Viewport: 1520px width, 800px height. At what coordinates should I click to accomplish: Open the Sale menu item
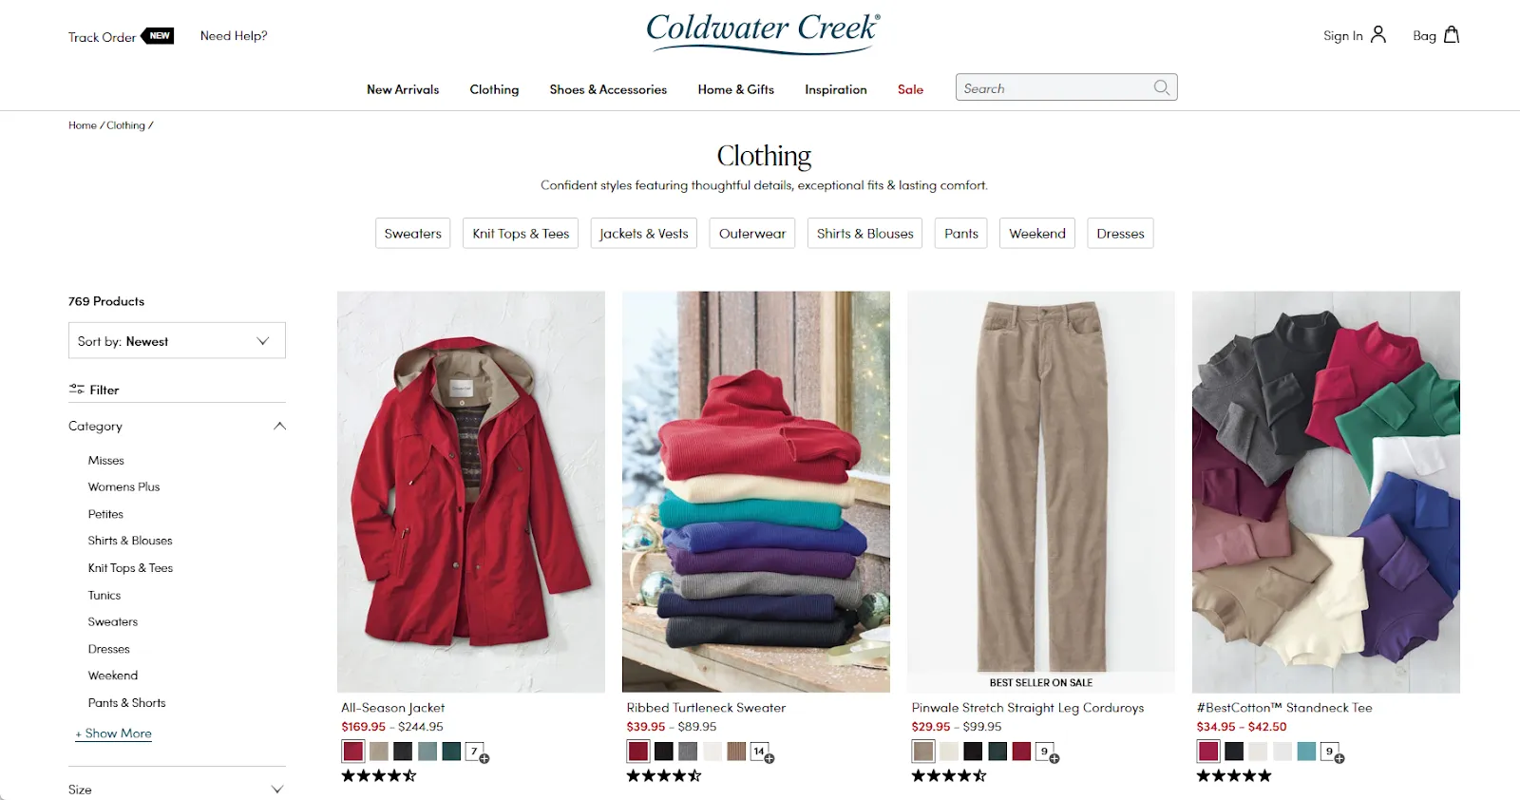tap(910, 89)
